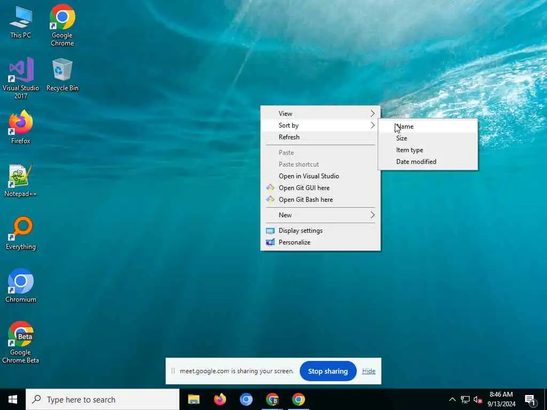Open the network status tray icon

click(465, 399)
